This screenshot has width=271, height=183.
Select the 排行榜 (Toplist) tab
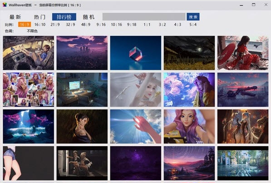(x=64, y=17)
